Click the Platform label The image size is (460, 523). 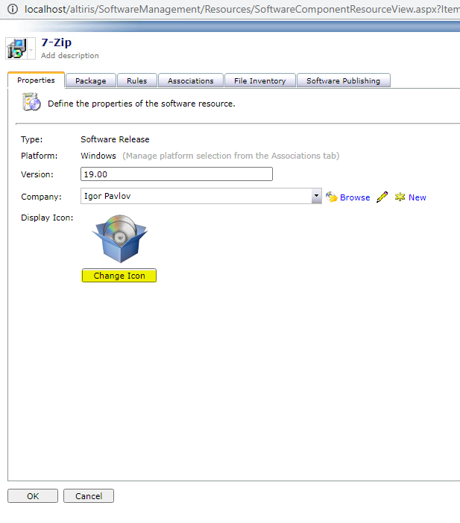[39, 156]
